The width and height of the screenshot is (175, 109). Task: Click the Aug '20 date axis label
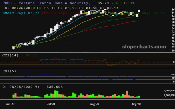[94, 104]
